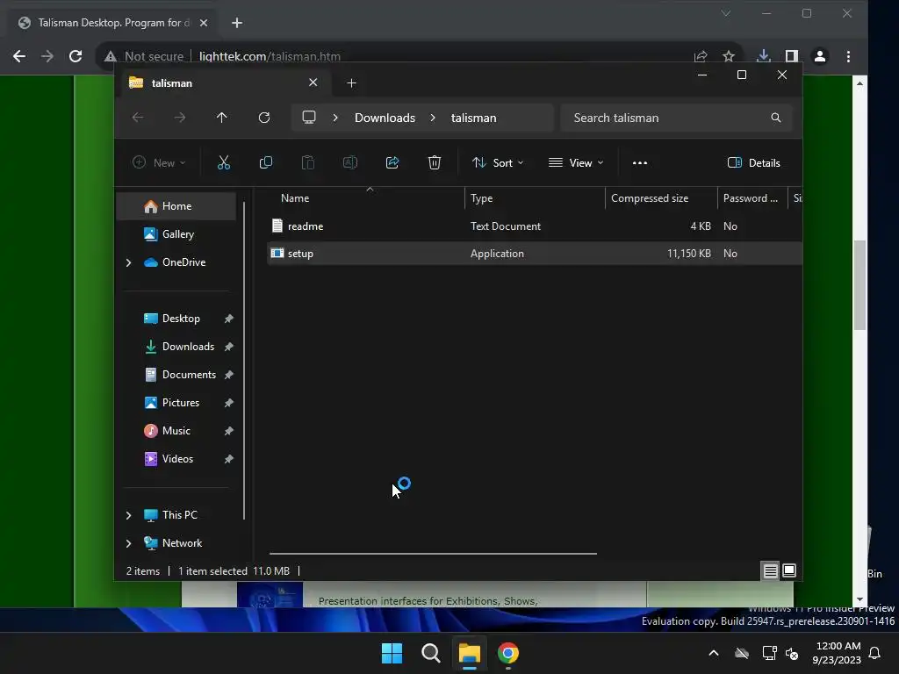Click the Delete trash can icon

click(x=435, y=162)
